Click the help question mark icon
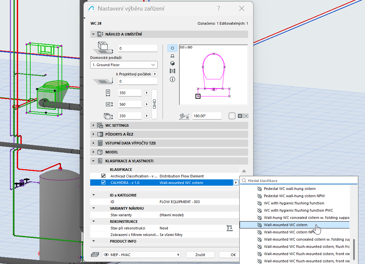365x264 pixels. [x=219, y=9]
